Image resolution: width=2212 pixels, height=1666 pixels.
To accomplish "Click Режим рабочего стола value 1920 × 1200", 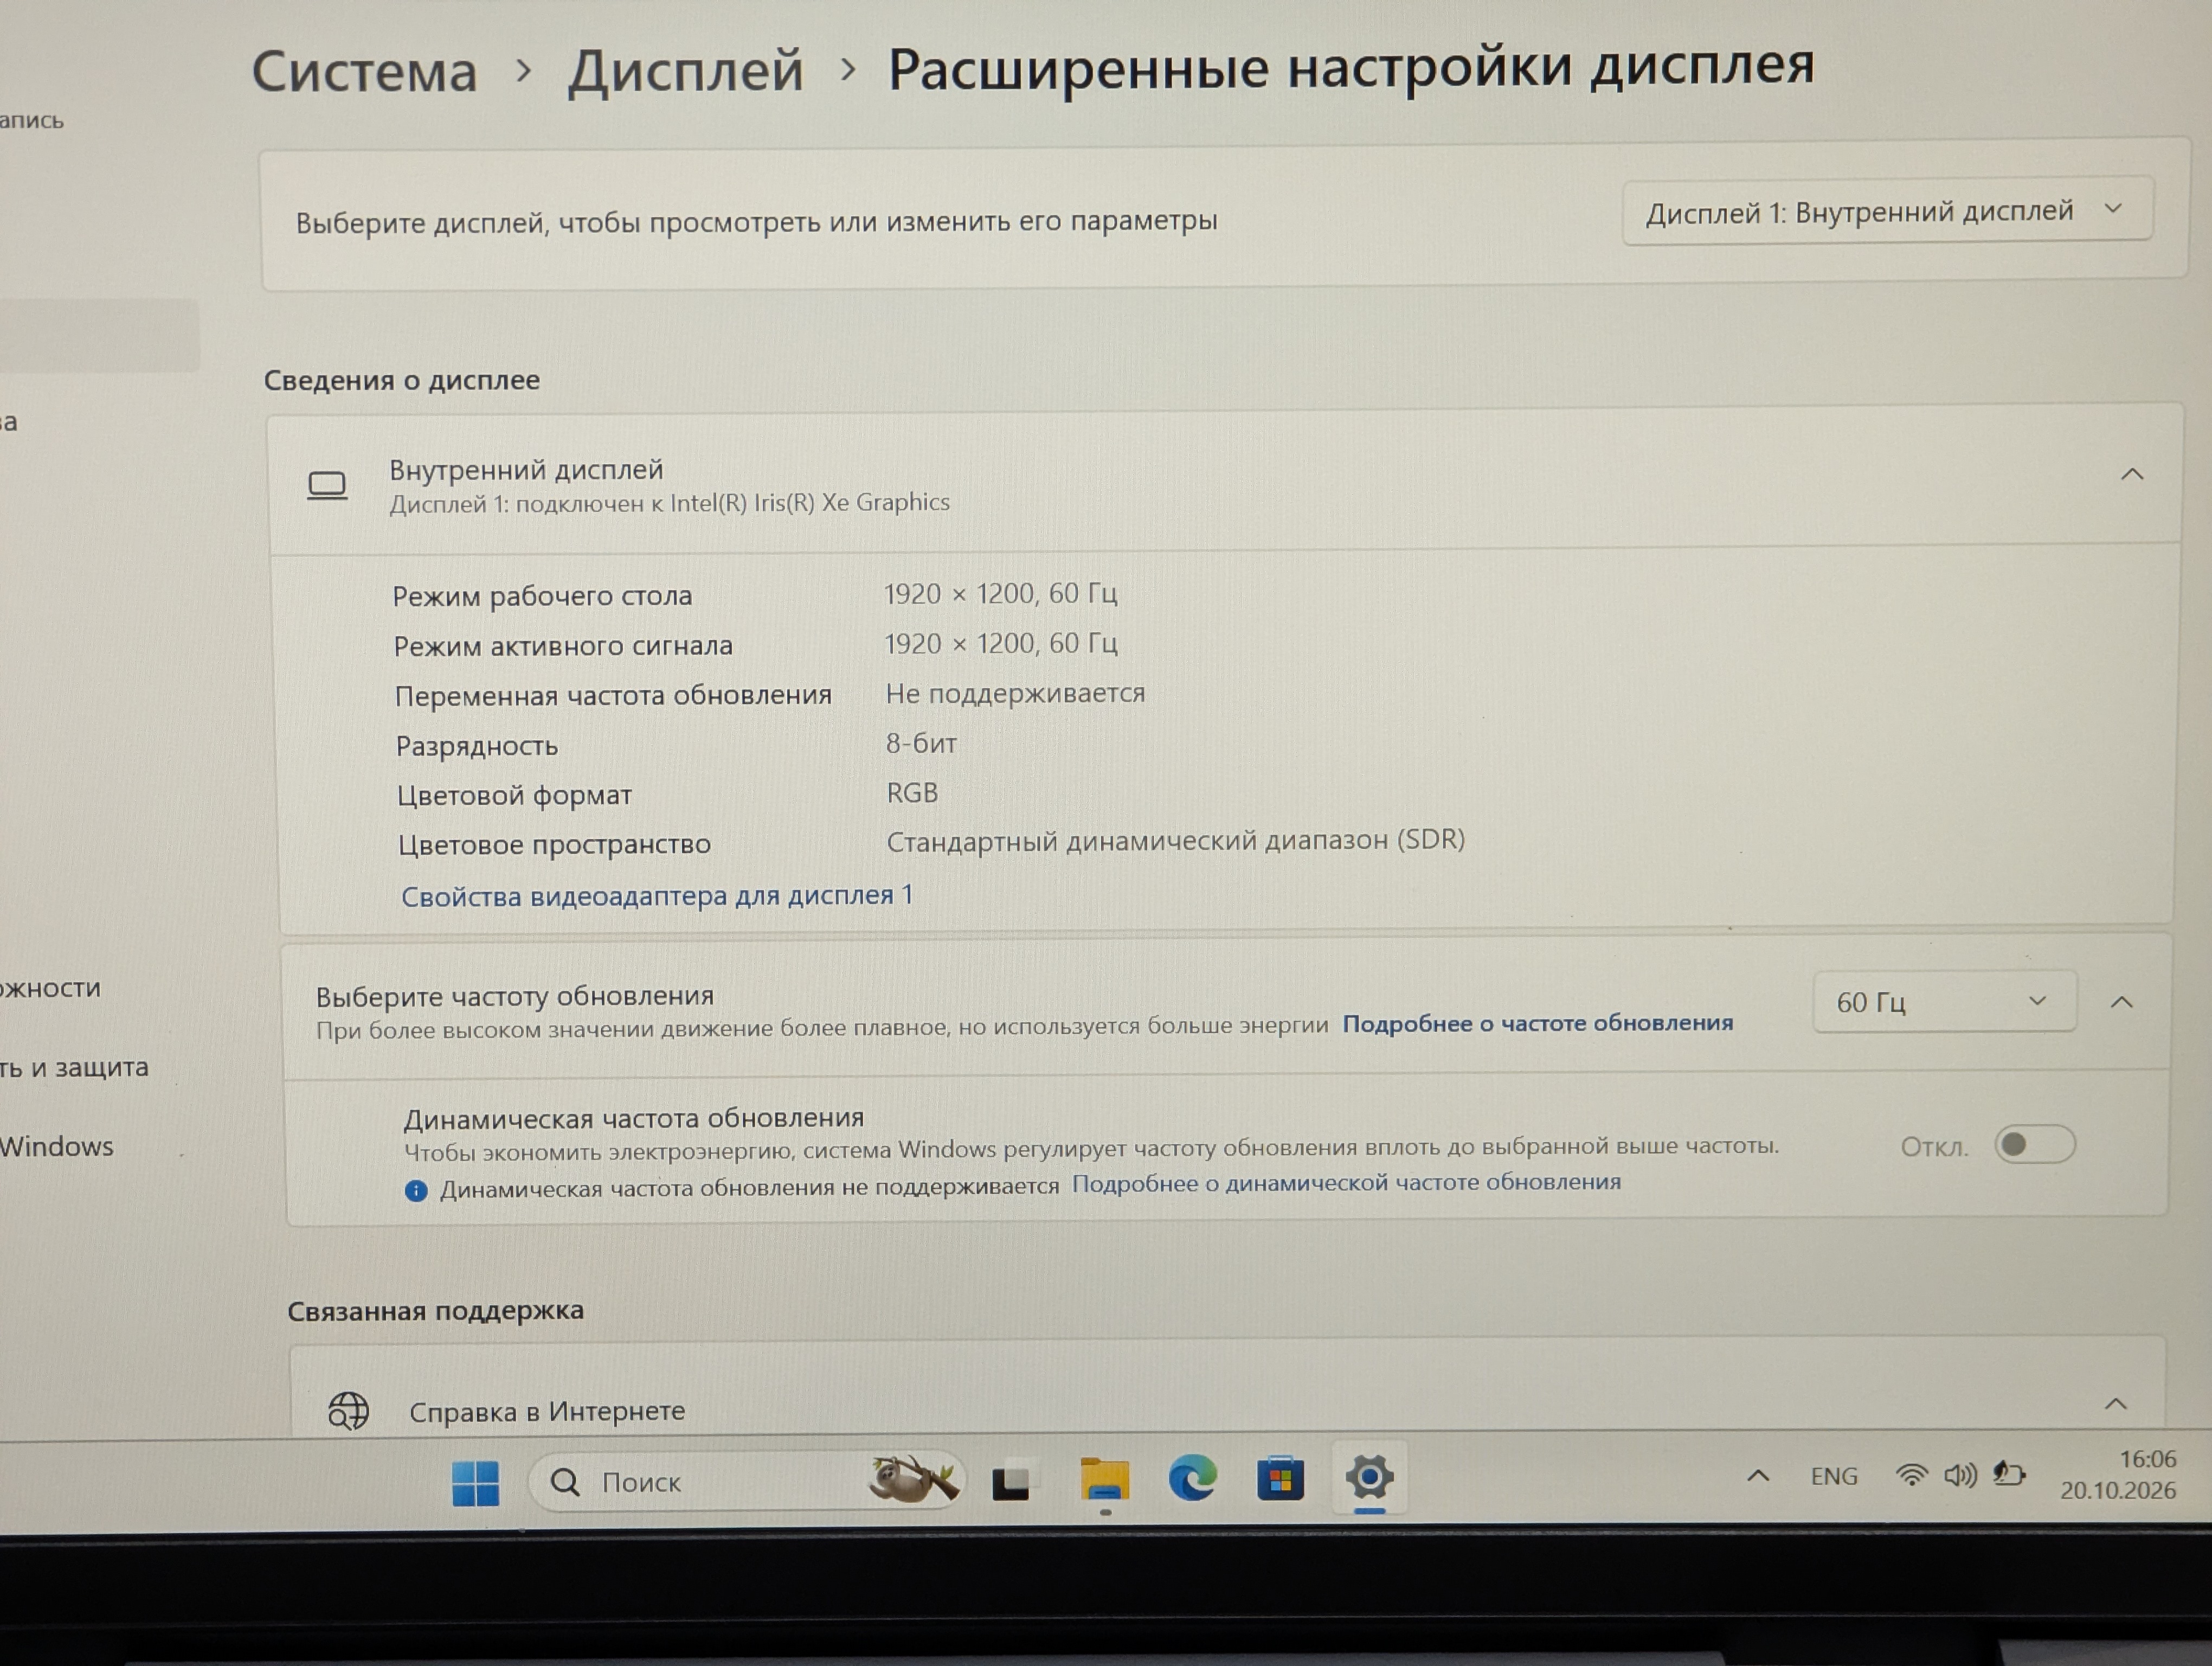I will pos(1000,594).
